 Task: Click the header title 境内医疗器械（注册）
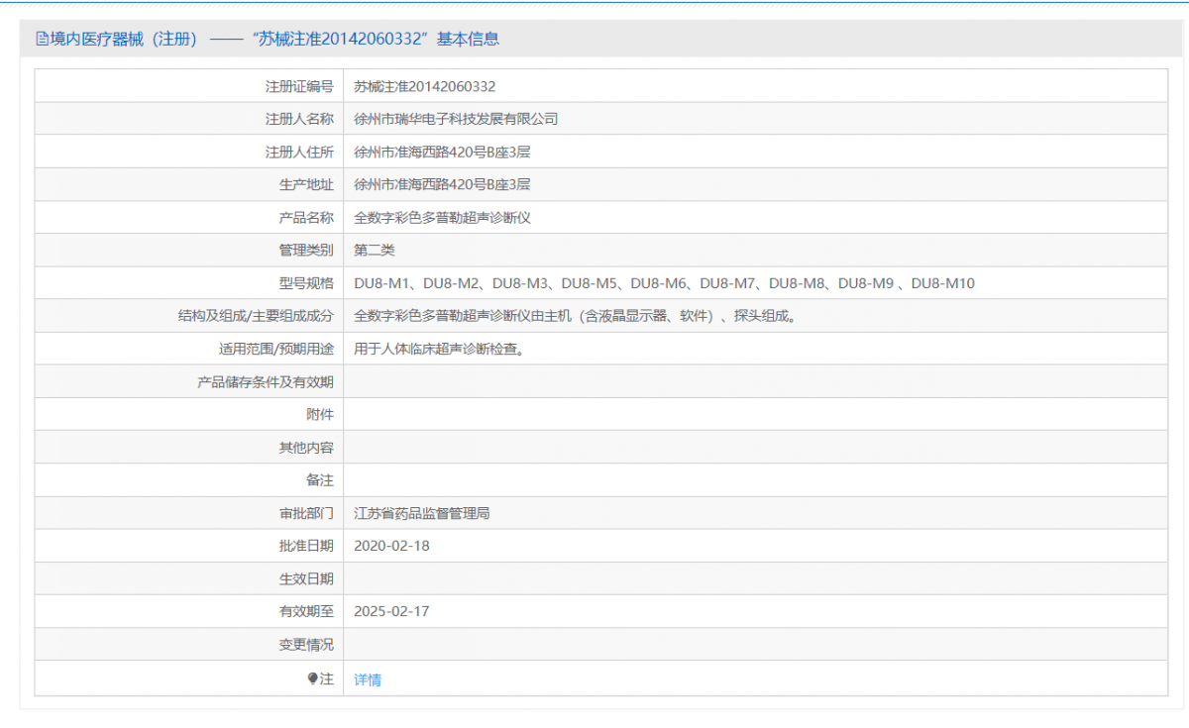[124, 39]
